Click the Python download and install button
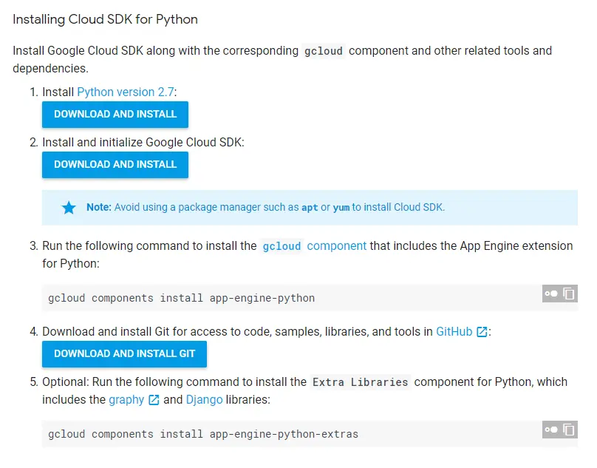Image resolution: width=597 pixels, height=468 pixels. [115, 115]
